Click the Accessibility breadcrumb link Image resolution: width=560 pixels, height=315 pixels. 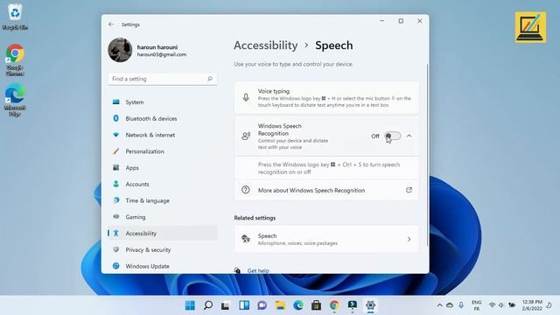tap(266, 45)
